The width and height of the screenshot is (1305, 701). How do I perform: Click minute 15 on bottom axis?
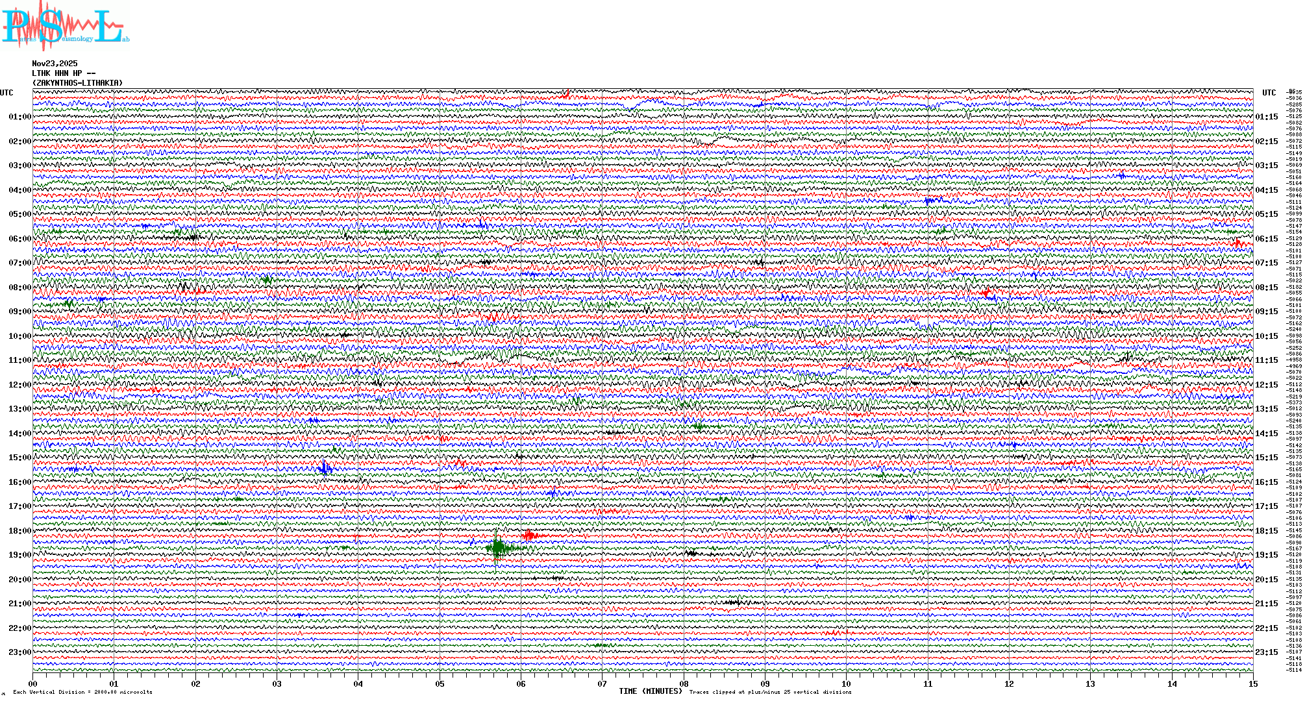[x=1252, y=683]
